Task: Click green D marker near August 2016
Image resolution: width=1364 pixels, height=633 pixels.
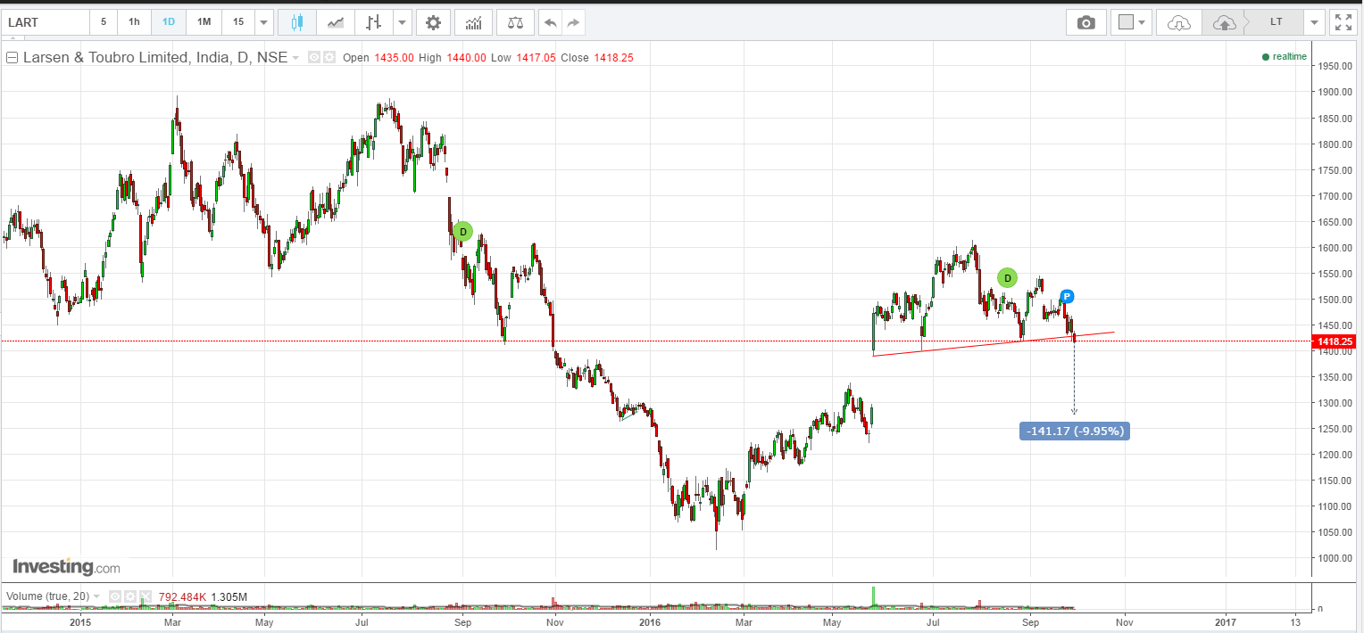Action: click(x=1007, y=278)
